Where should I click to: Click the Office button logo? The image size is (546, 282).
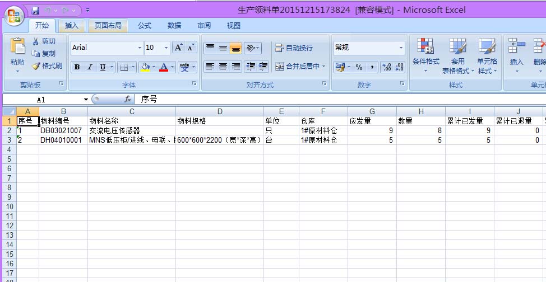point(15,15)
